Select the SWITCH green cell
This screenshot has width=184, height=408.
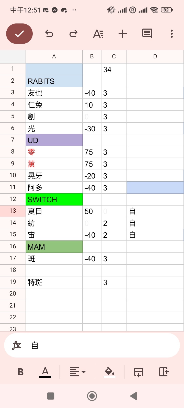pyautogui.click(x=54, y=199)
